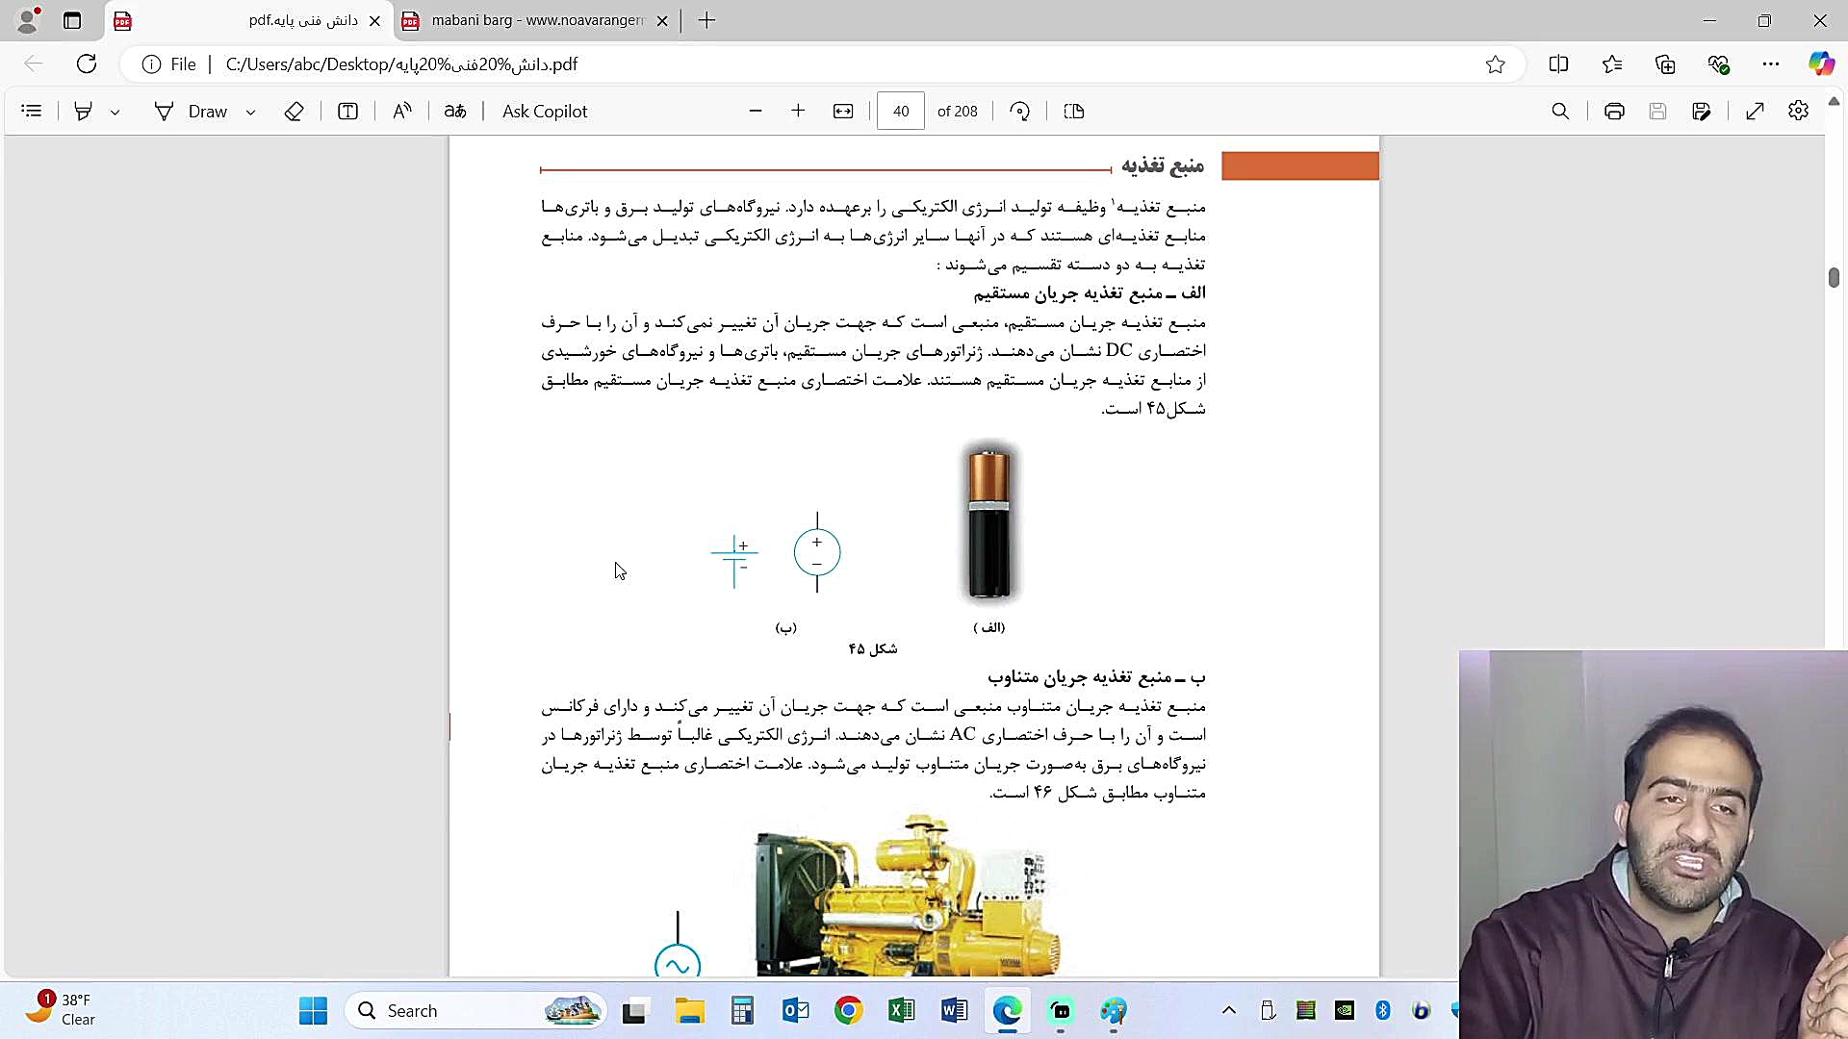This screenshot has width=1848, height=1039.
Task: Select the Erase tool
Action: click(295, 112)
